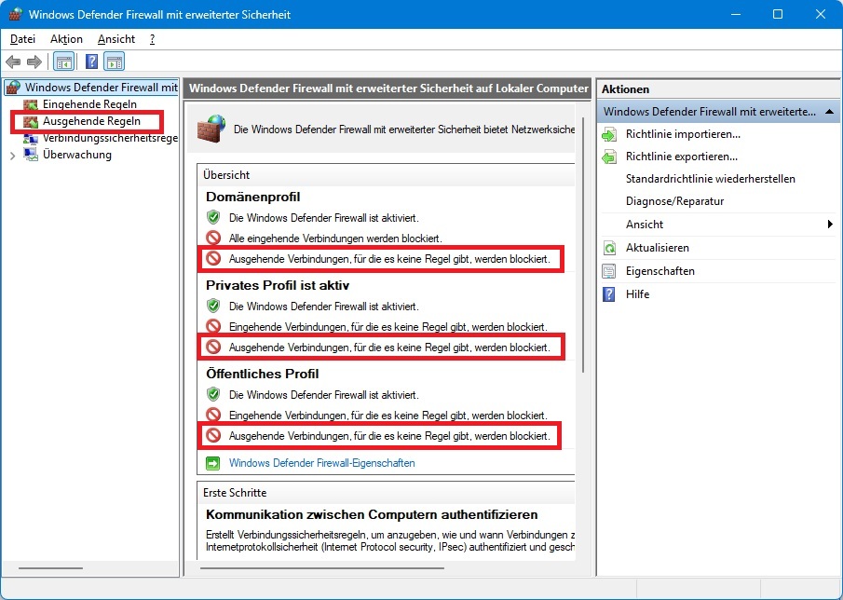Click the Aktualisieren refresh icon
This screenshot has height=600, width=843.
pyautogui.click(x=609, y=248)
